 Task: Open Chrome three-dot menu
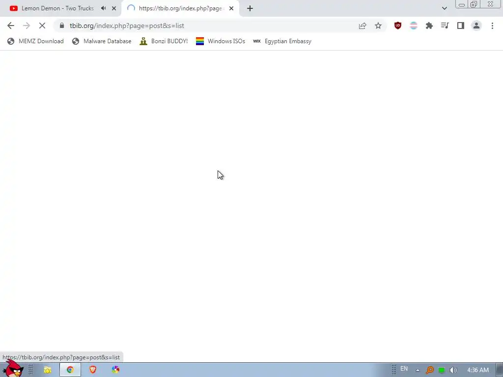(492, 26)
